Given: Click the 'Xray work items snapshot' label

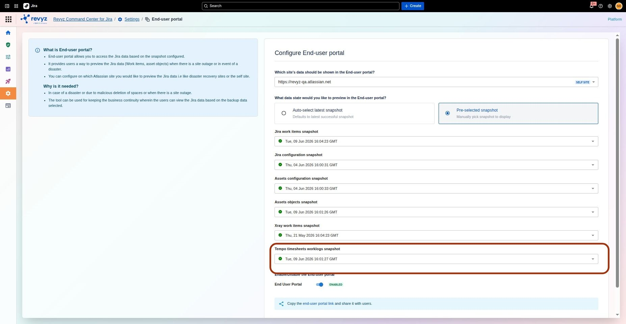Looking at the screenshot, I should click(297, 226).
